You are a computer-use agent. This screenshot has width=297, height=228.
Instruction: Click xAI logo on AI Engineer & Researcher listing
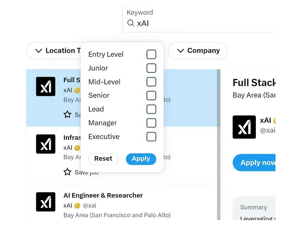pyautogui.click(x=46, y=202)
